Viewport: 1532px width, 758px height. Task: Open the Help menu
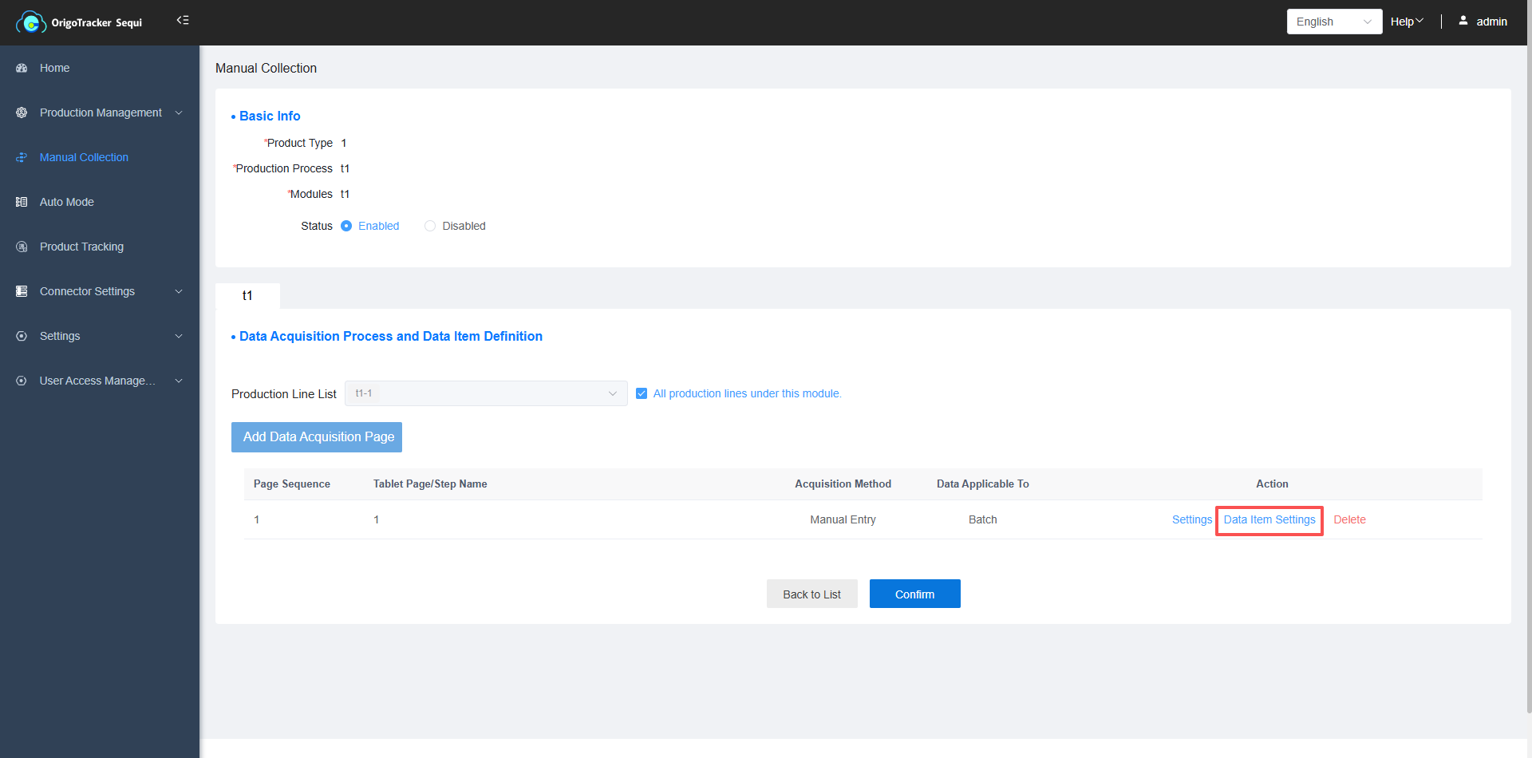[x=1406, y=22]
